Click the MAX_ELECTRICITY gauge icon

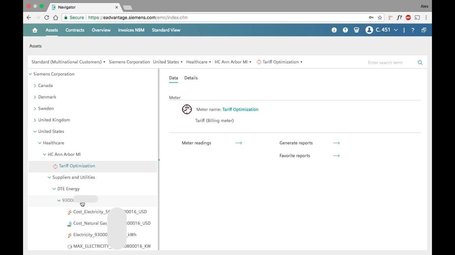click(70, 247)
